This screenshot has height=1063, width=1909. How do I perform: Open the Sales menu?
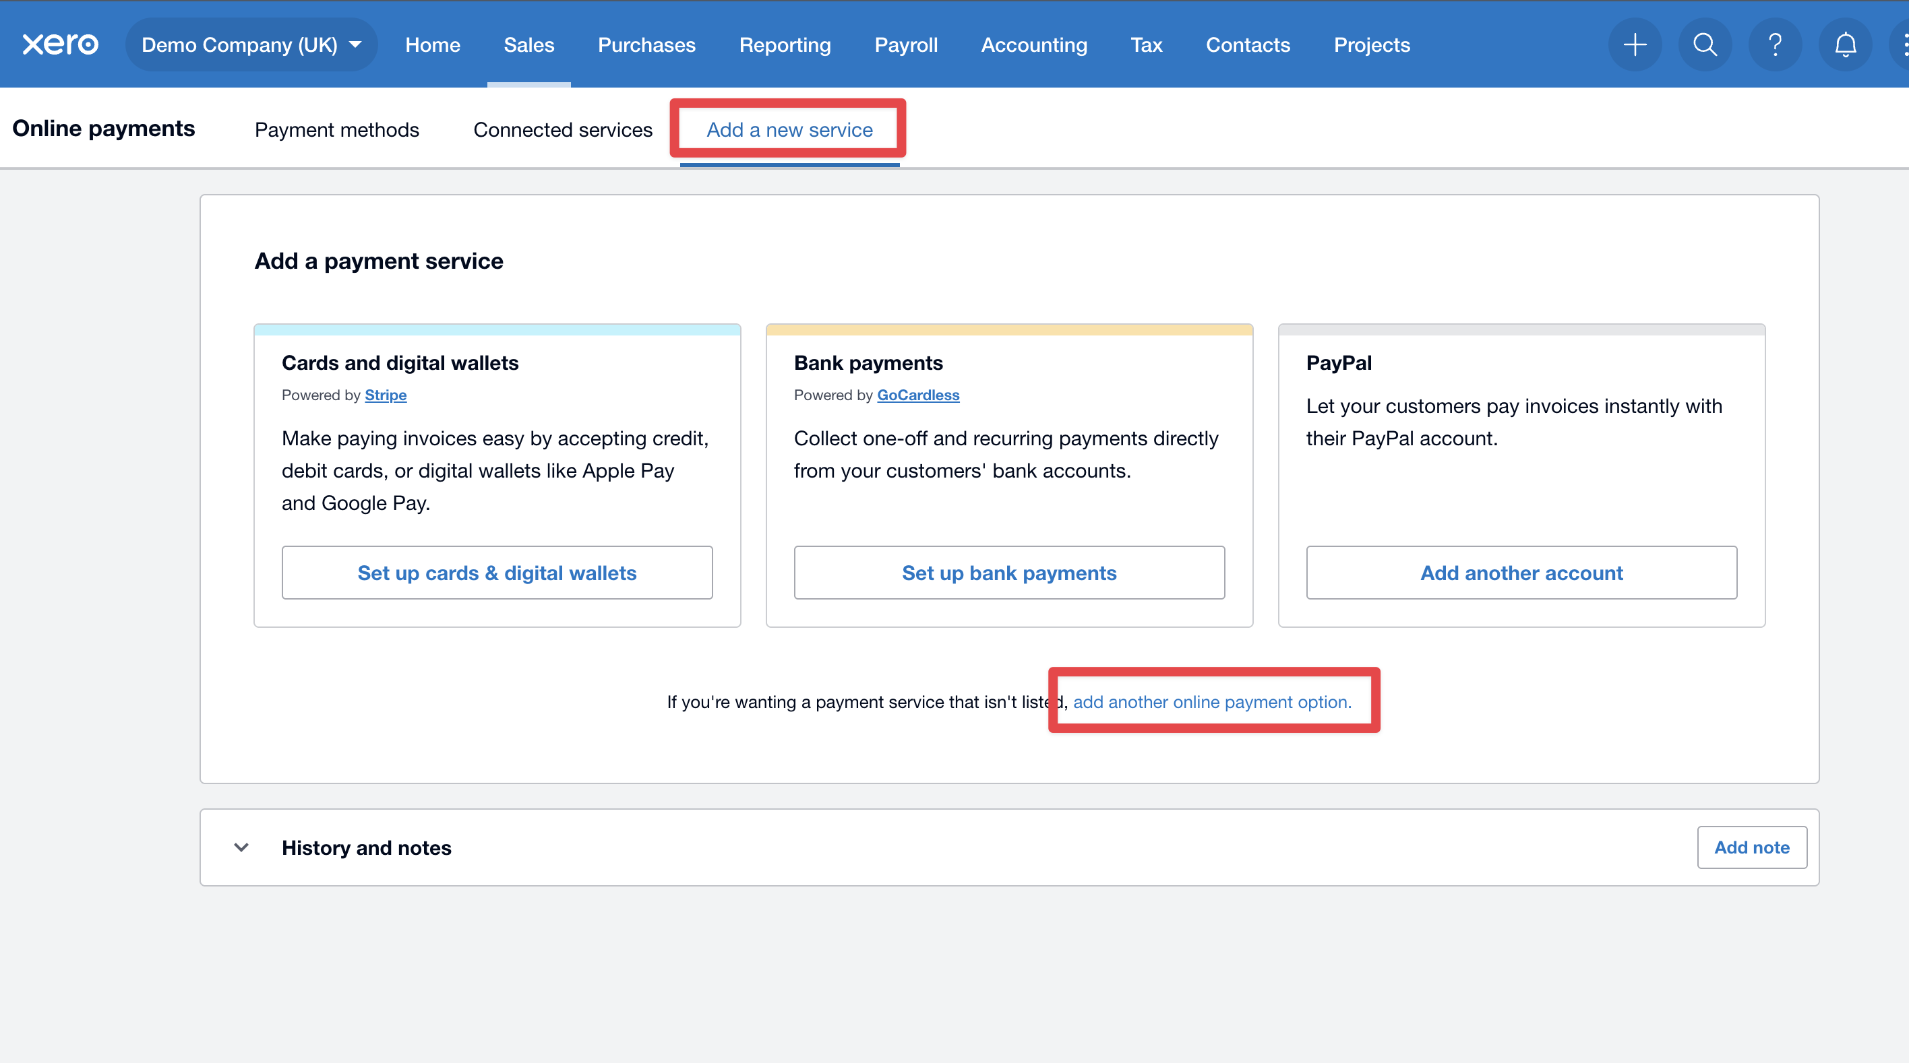tap(528, 44)
